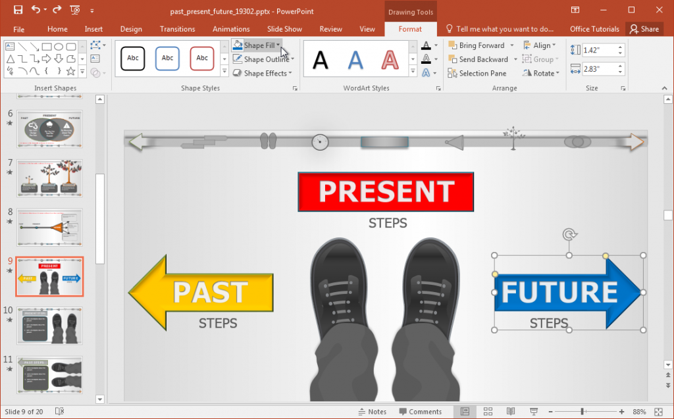Pick the Star shape from Insert Shapes
The image size is (674, 419).
click(x=71, y=72)
